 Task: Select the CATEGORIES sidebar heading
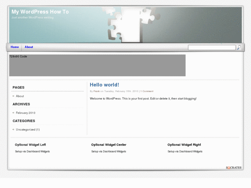coord(24,121)
